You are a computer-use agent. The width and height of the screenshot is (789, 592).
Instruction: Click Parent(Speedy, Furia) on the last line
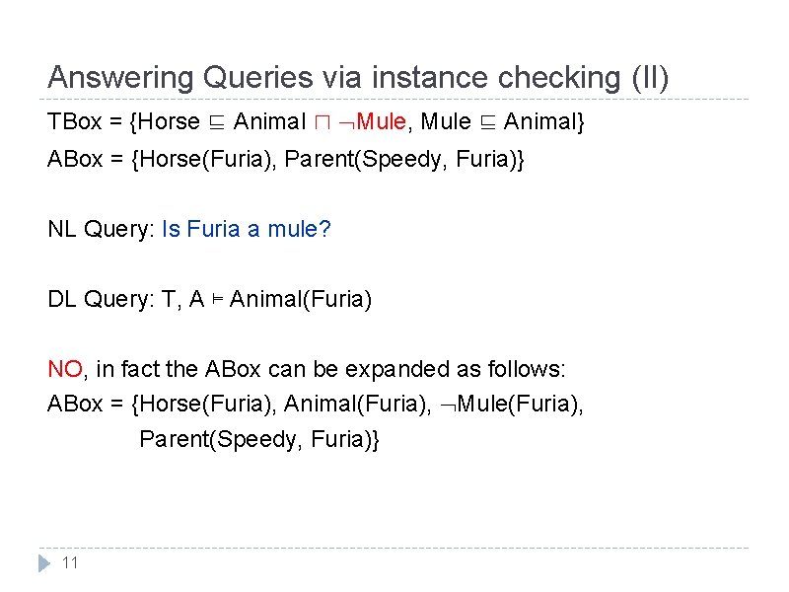(255, 439)
